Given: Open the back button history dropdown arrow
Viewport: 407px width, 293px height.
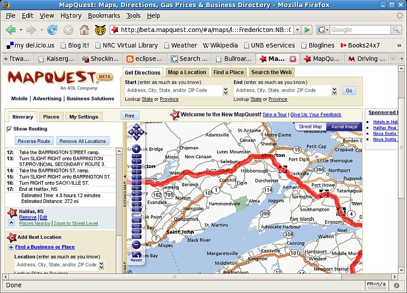Looking at the screenshot, I should (21, 30).
